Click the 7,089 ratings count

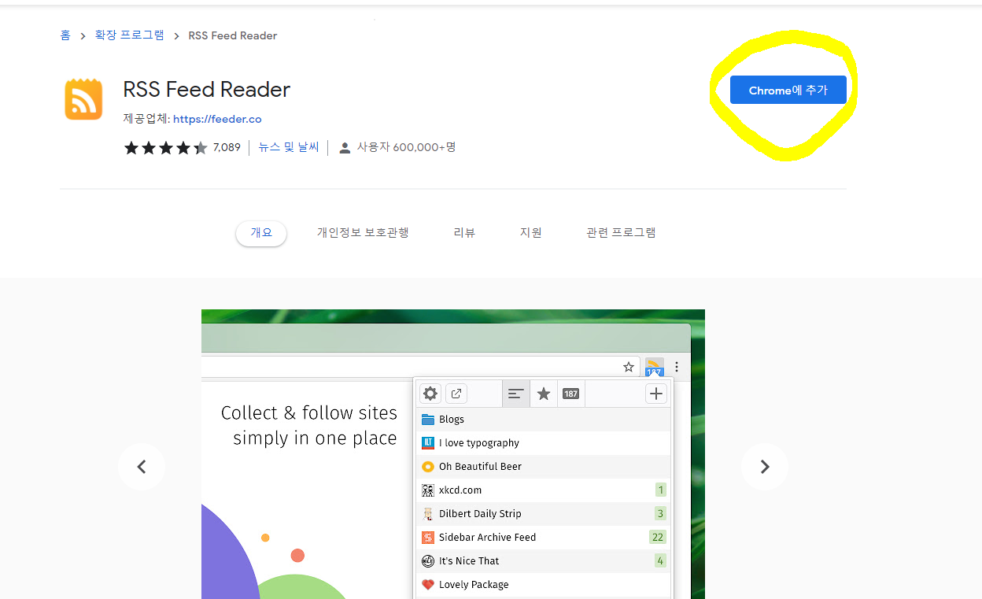227,147
